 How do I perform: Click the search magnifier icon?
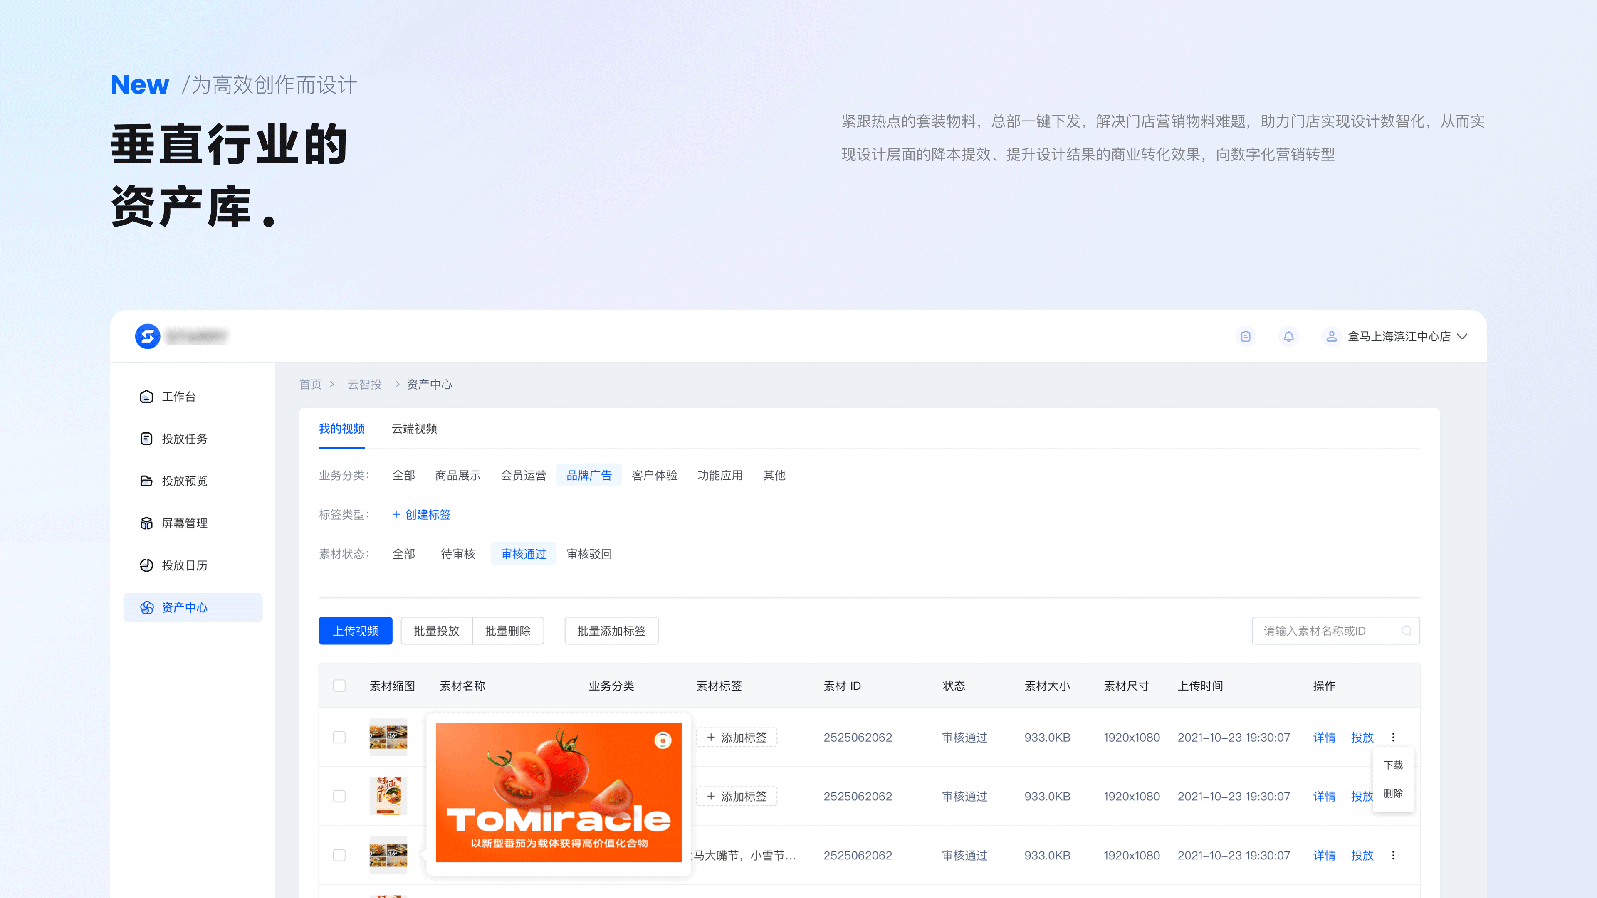[x=1406, y=631]
